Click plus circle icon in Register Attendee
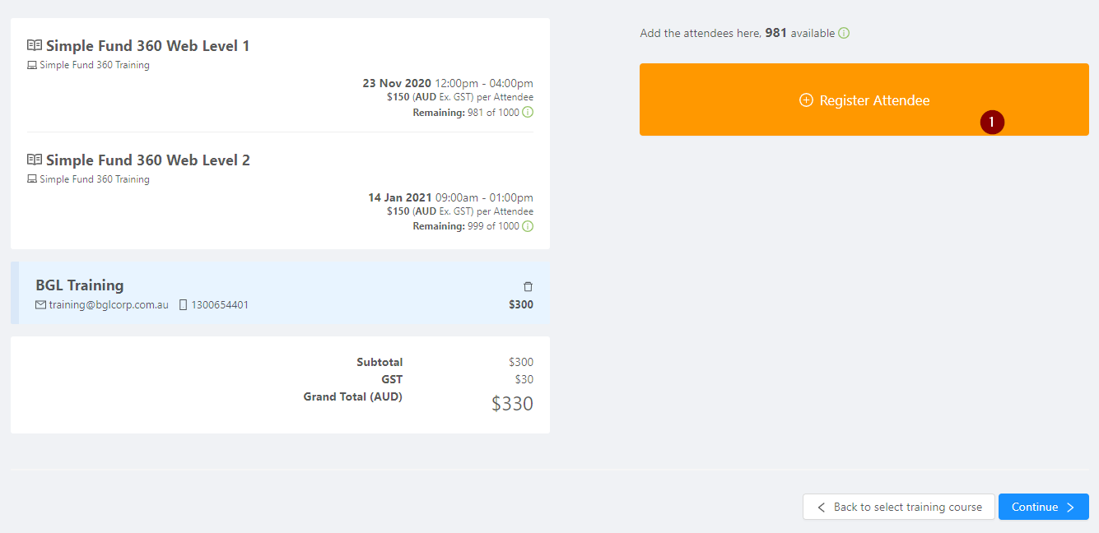 point(806,100)
